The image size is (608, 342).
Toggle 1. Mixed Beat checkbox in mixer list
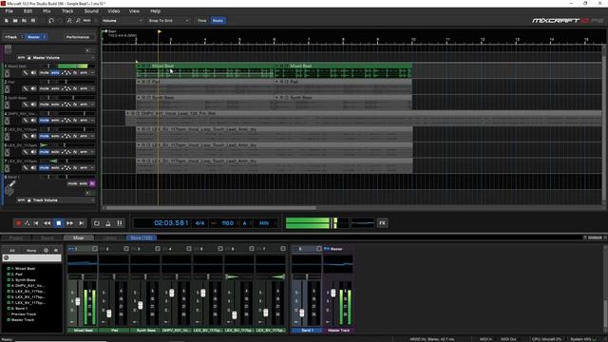[9, 268]
